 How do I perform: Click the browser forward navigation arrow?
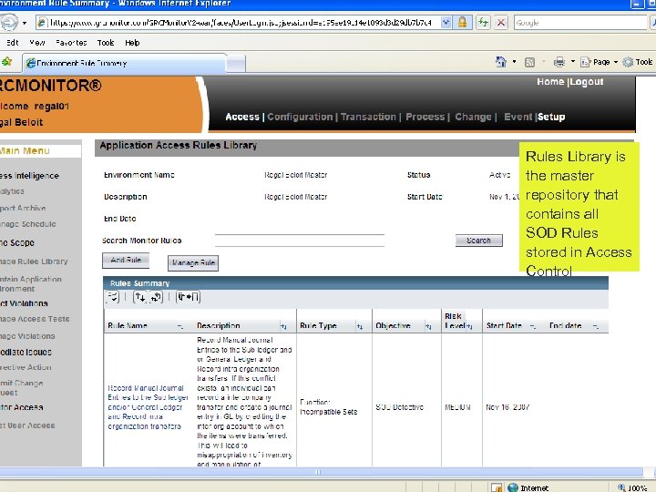point(9,22)
